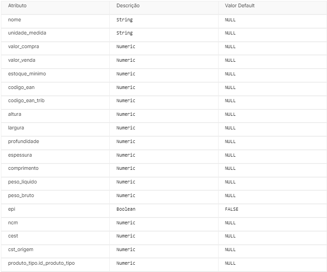
Task: Select the codigo_ean_trib row name
Action: pyautogui.click(x=26, y=101)
